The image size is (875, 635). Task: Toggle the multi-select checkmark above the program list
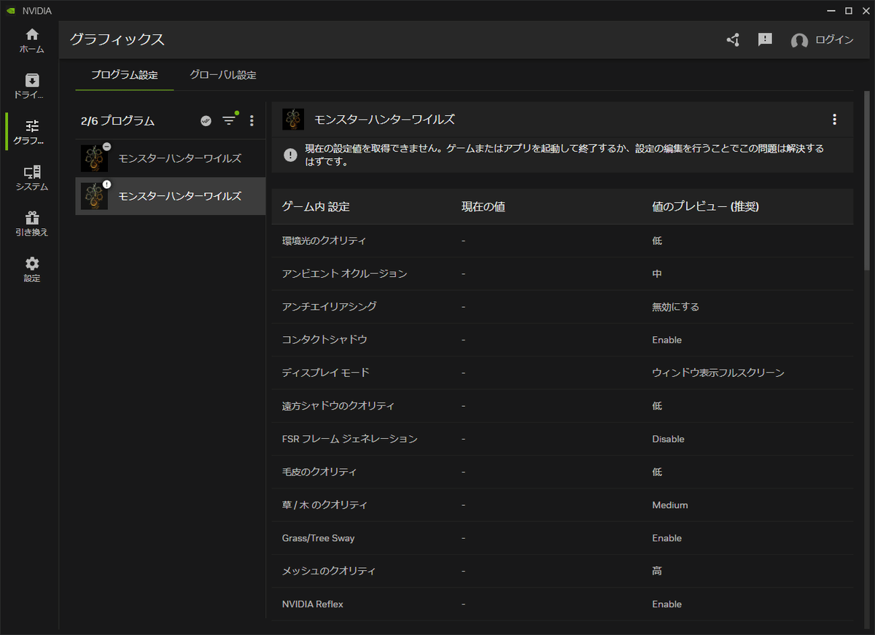pyautogui.click(x=206, y=120)
